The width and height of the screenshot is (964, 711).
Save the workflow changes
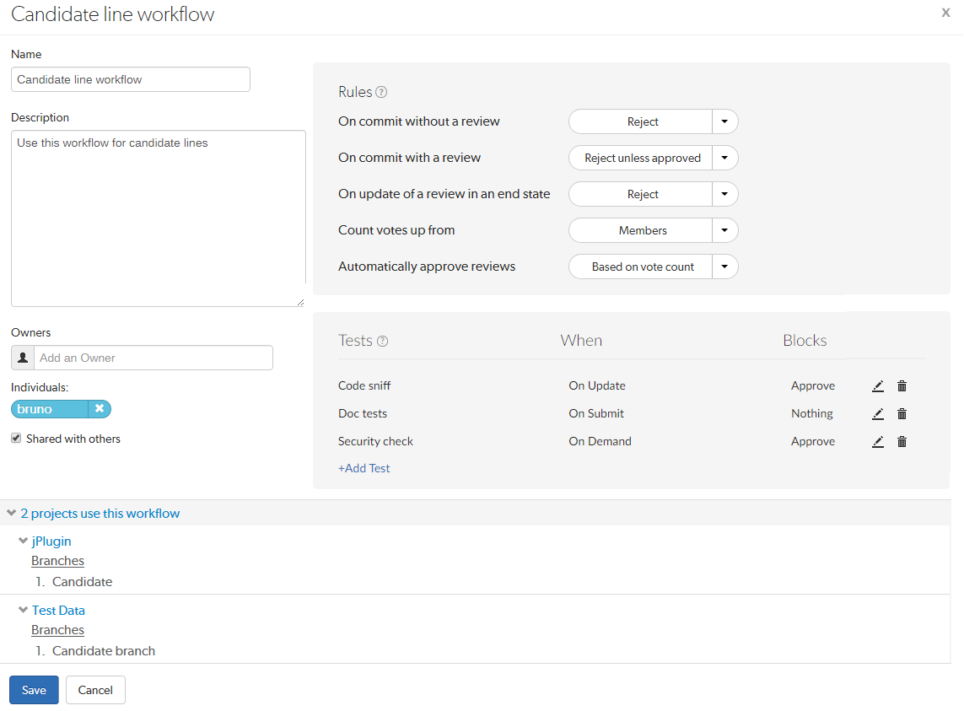click(34, 689)
